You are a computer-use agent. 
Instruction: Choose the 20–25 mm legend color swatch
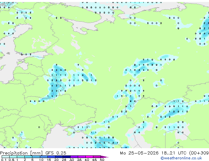[59, 157]
